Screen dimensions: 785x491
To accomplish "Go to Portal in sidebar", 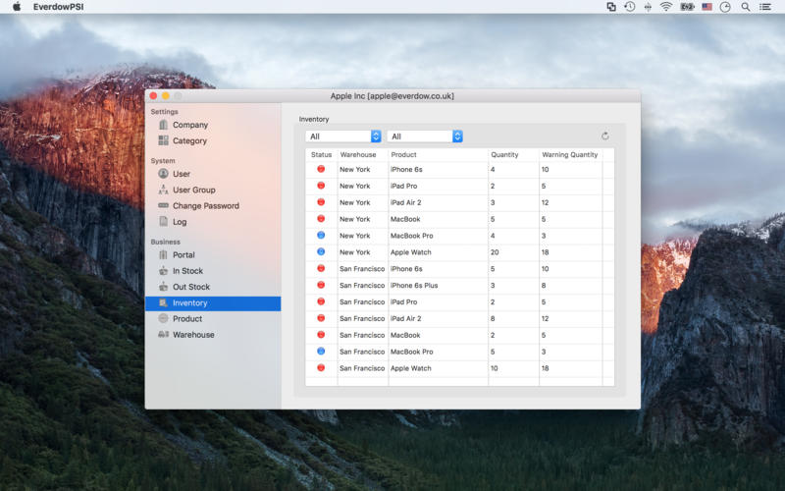I will [183, 255].
